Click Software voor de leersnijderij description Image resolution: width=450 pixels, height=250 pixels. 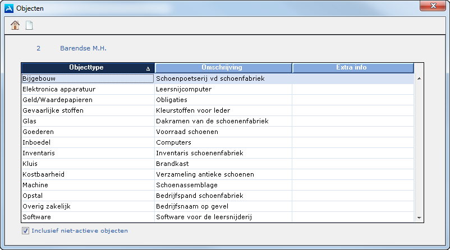pyautogui.click(x=204, y=217)
